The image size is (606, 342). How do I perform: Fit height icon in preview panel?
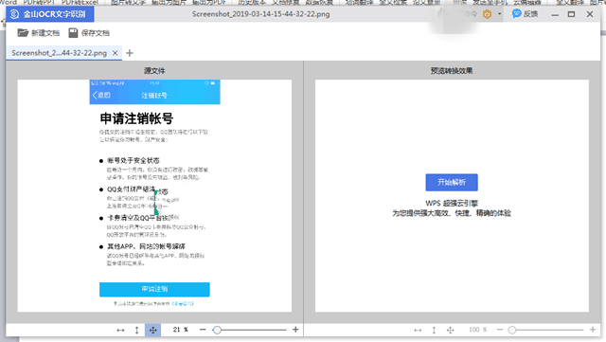click(434, 330)
